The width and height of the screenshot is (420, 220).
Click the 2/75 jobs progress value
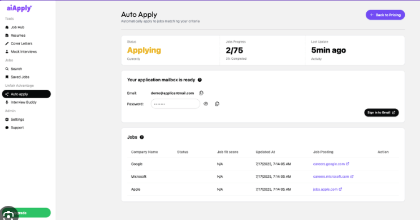click(x=235, y=50)
